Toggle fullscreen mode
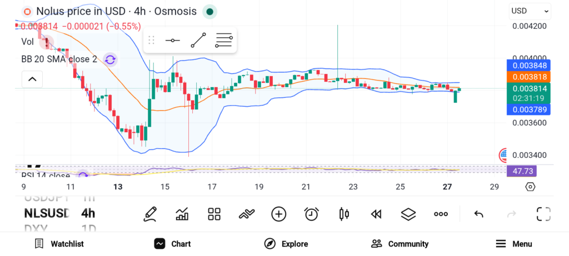The width and height of the screenshot is (569, 256). 543,214
